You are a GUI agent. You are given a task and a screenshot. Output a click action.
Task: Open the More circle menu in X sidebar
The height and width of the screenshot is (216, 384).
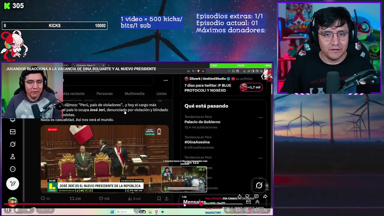pos(13,169)
